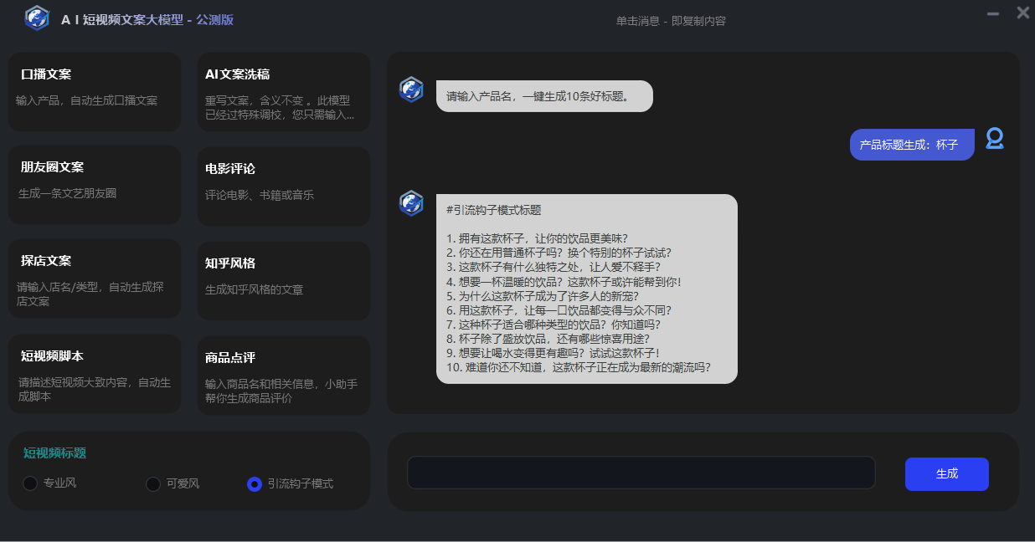
Task: Click the bot avatar beside the titles reply
Action: click(411, 203)
